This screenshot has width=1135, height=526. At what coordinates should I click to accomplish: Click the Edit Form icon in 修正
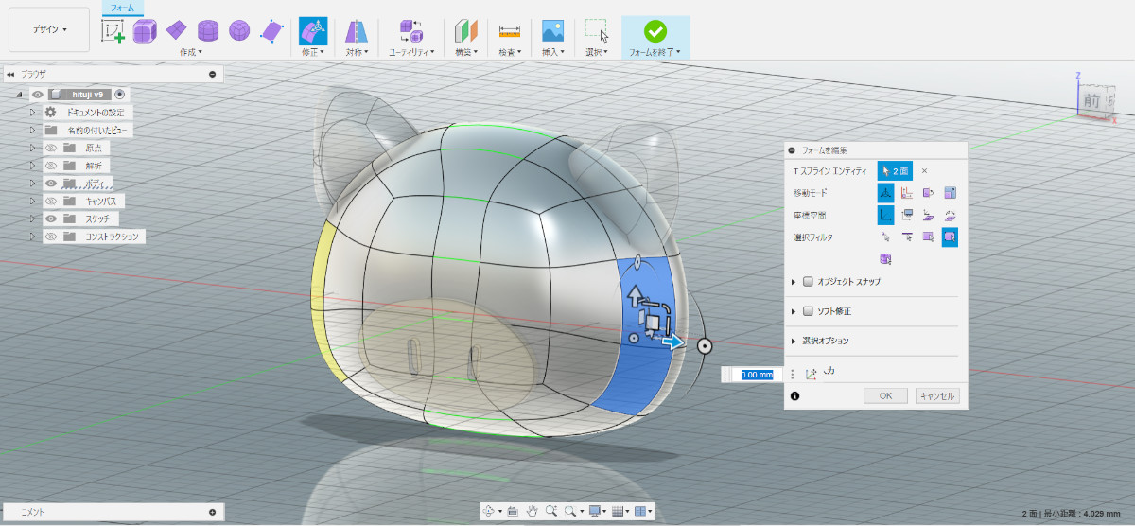312,31
